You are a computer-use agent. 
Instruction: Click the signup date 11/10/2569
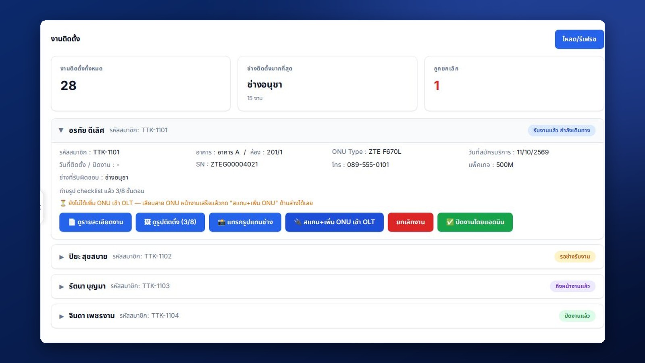533,152
